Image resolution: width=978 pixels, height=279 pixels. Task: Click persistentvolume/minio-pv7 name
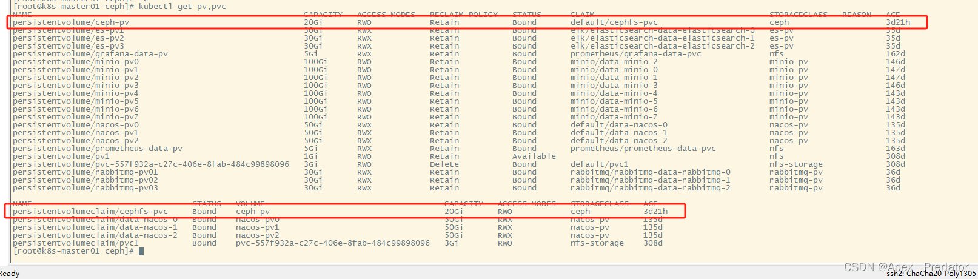(x=76, y=117)
